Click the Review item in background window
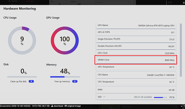The image size is (185, 109). (14, 1)
